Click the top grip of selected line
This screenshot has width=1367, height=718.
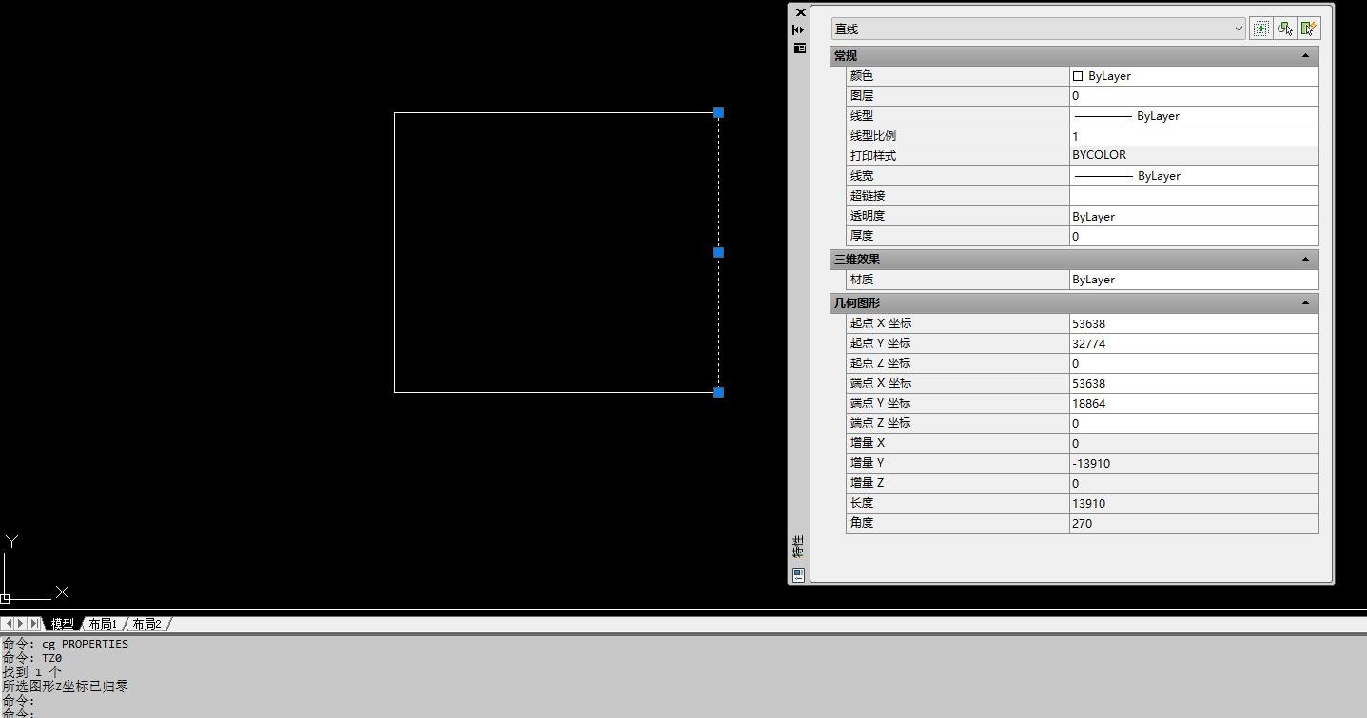pos(718,112)
